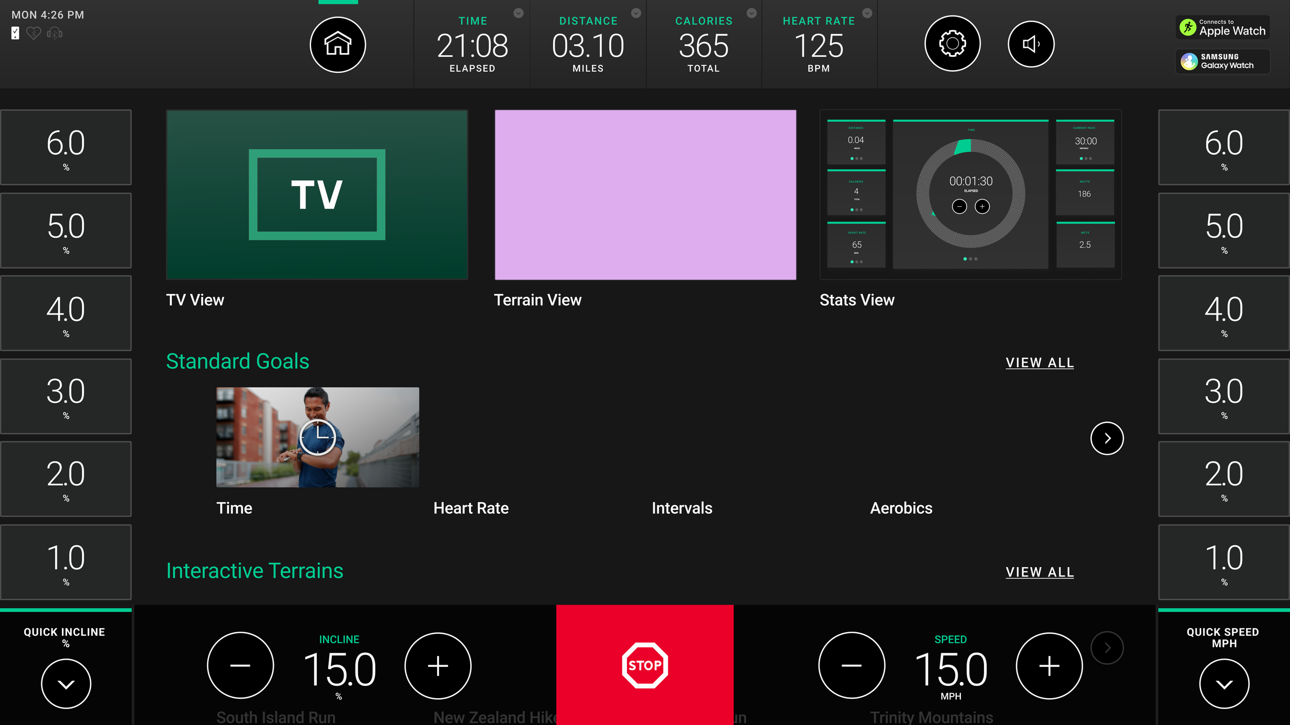The width and height of the screenshot is (1290, 725).
Task: Collapse the Quick Incline panel chevron
Action: tap(66, 684)
